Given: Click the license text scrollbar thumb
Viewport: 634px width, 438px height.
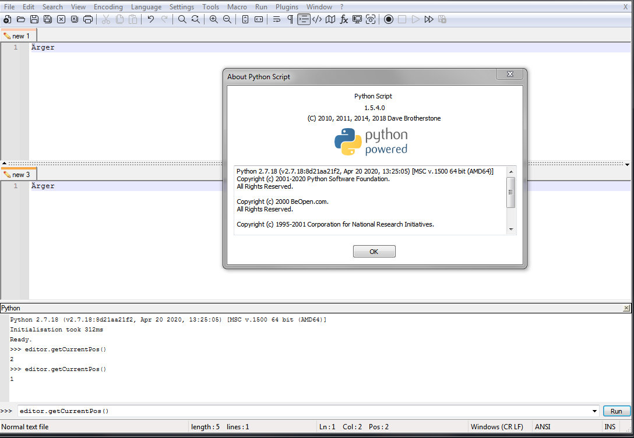Looking at the screenshot, I should point(510,192).
